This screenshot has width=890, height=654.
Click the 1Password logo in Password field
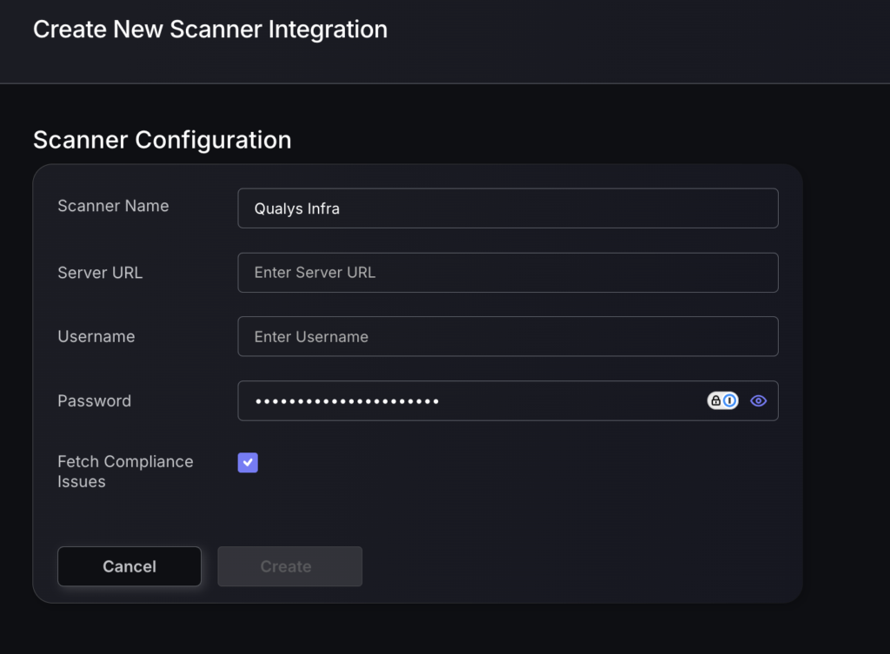(730, 400)
